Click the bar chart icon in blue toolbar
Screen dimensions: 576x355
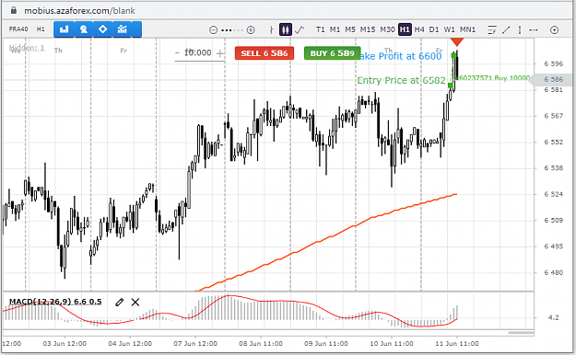(65, 29)
